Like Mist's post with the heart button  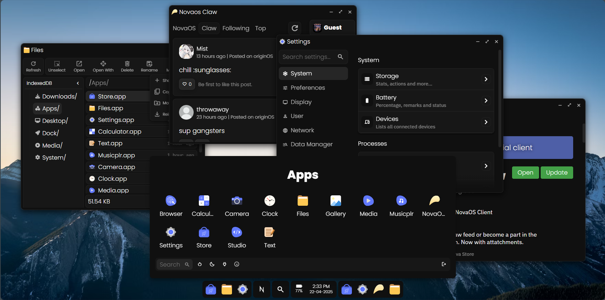click(187, 84)
